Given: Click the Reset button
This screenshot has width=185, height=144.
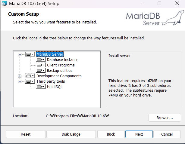Looking at the screenshot, I should [x=26, y=134].
